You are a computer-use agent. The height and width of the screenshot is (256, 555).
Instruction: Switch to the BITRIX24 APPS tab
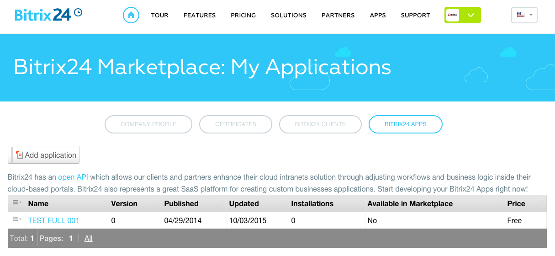point(406,124)
